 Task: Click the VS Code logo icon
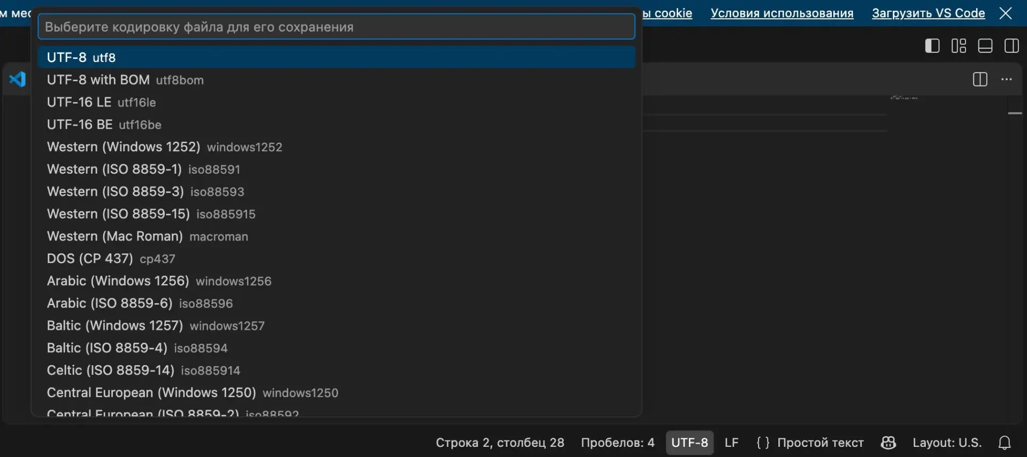(18, 80)
